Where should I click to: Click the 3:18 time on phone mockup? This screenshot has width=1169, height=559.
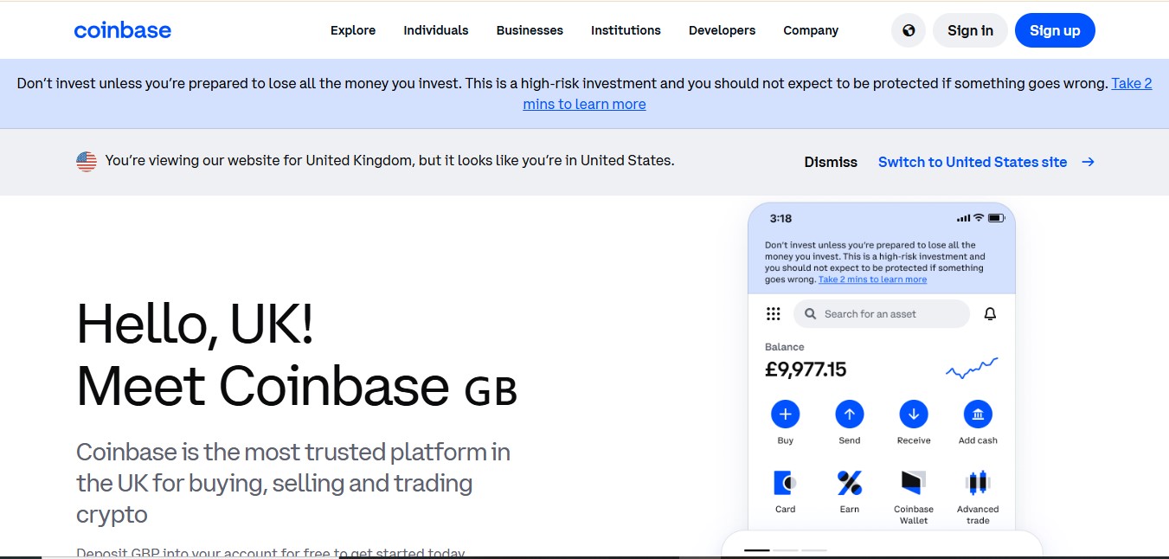(780, 218)
